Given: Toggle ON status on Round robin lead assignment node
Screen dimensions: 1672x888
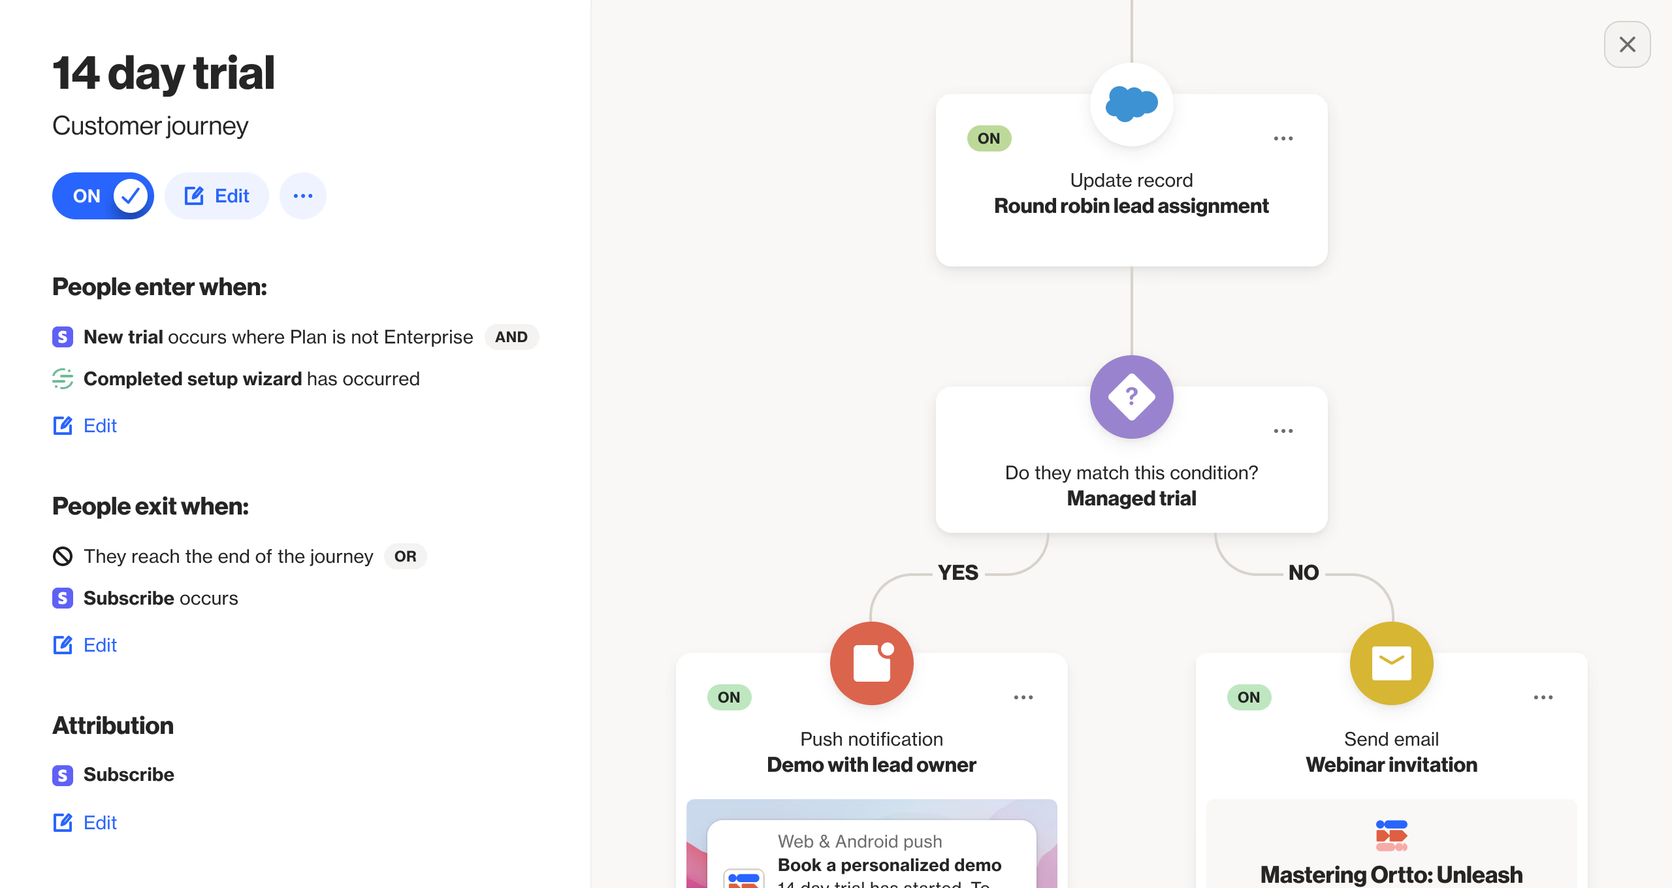Looking at the screenshot, I should [x=989, y=137].
